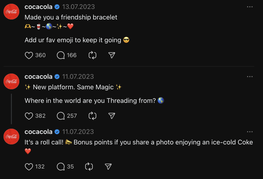The image size is (263, 179).
Task: Share the "New platform. Same Magic" post
Action: click(111, 116)
